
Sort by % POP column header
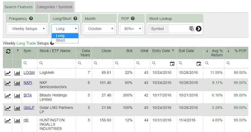(236, 53)
